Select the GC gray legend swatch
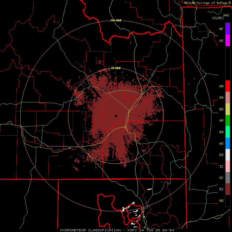 coord(228,178)
